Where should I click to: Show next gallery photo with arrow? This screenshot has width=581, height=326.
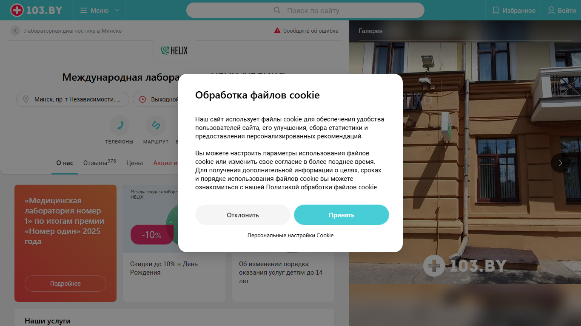pyautogui.click(x=561, y=163)
